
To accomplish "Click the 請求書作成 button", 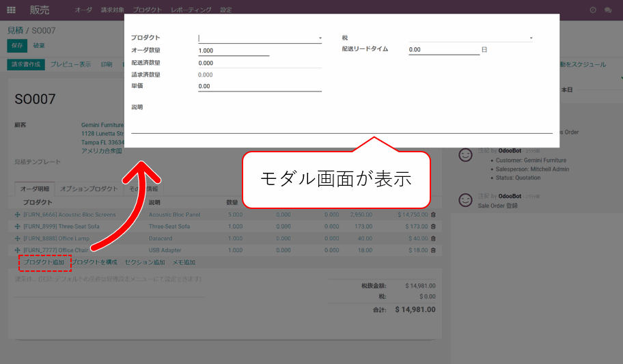I will point(26,64).
